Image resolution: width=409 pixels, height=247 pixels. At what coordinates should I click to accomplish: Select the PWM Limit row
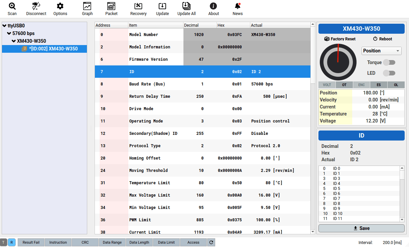click(x=202, y=220)
